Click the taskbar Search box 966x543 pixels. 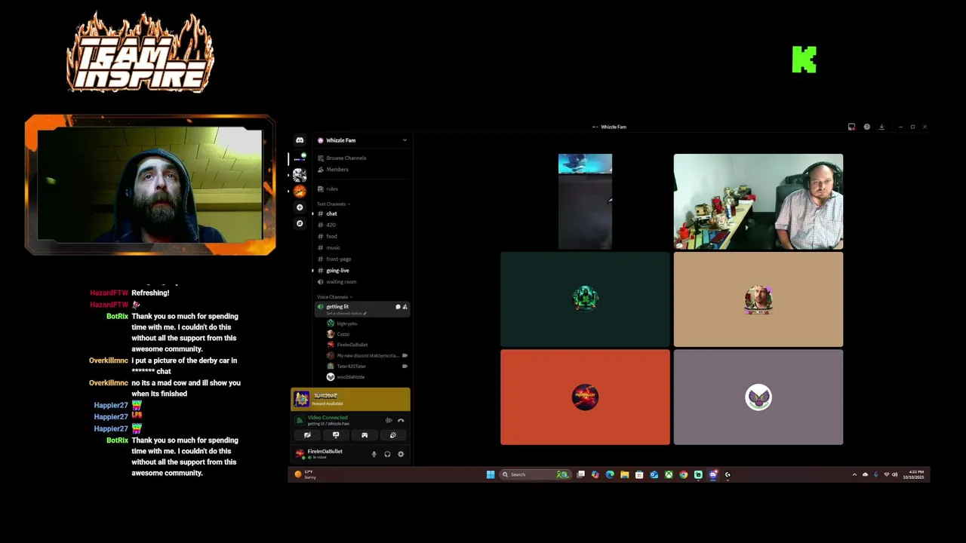click(535, 474)
